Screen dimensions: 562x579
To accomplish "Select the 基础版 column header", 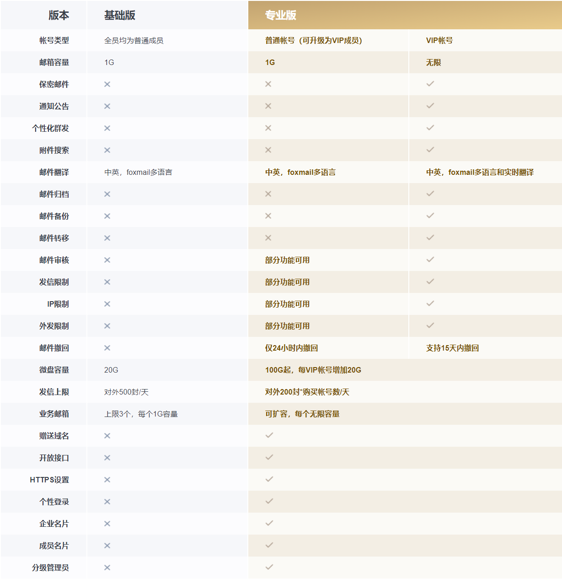I will (120, 15).
